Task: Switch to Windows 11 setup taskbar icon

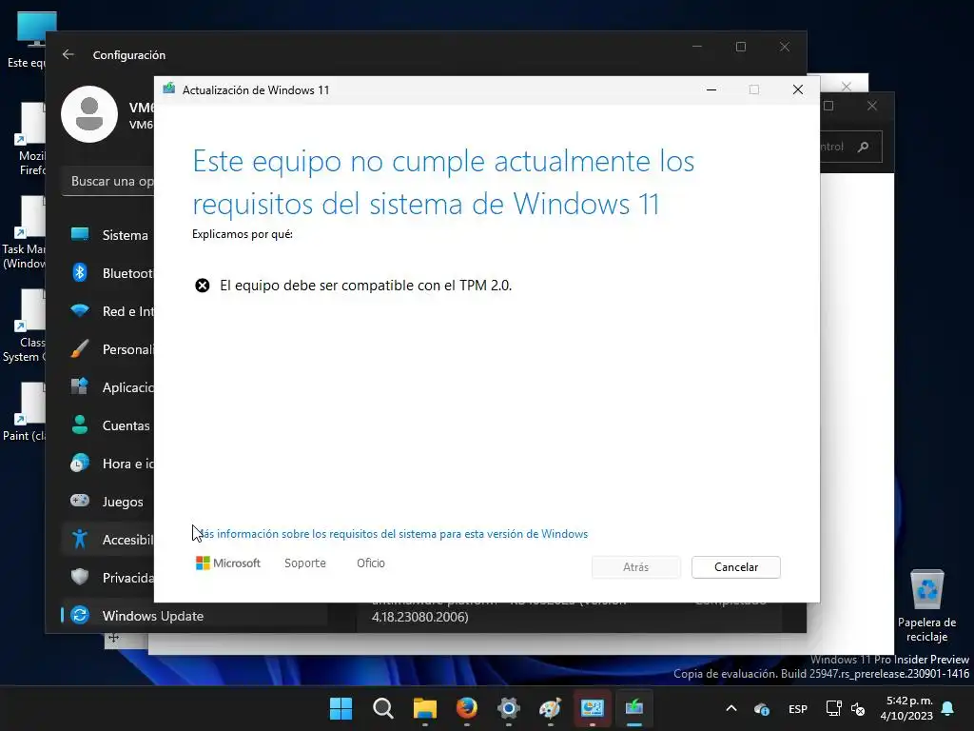Action: [634, 708]
